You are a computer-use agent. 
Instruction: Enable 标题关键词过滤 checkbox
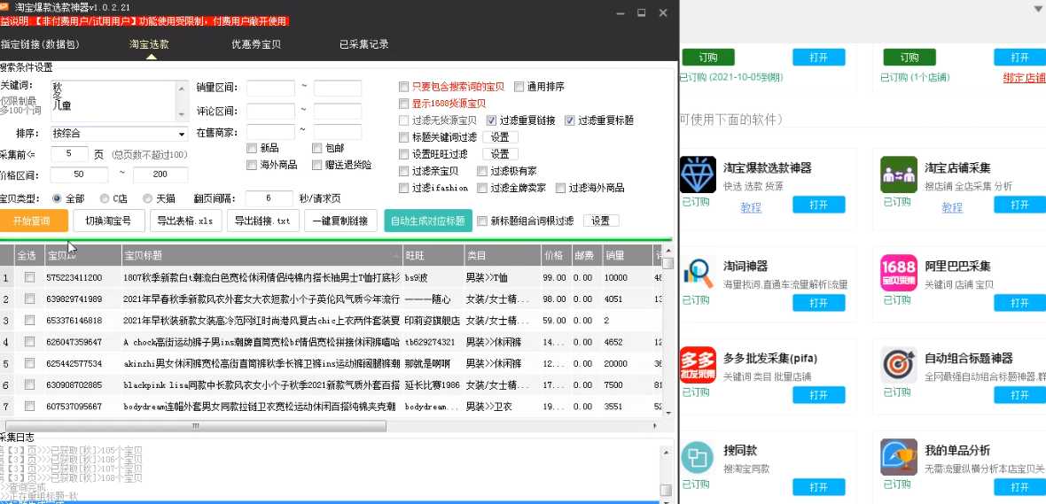click(x=403, y=137)
